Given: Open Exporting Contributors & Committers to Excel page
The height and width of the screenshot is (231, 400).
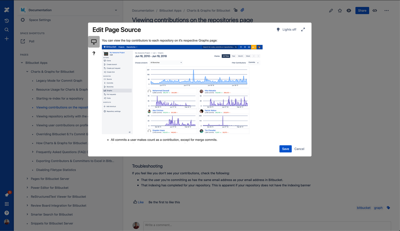Looking at the screenshot, I should 75,161.
